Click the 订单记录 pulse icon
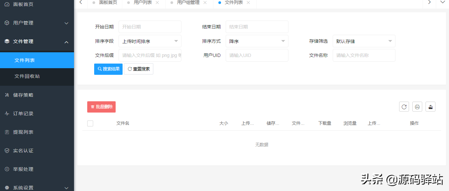The image size is (449, 191). (x=7, y=114)
